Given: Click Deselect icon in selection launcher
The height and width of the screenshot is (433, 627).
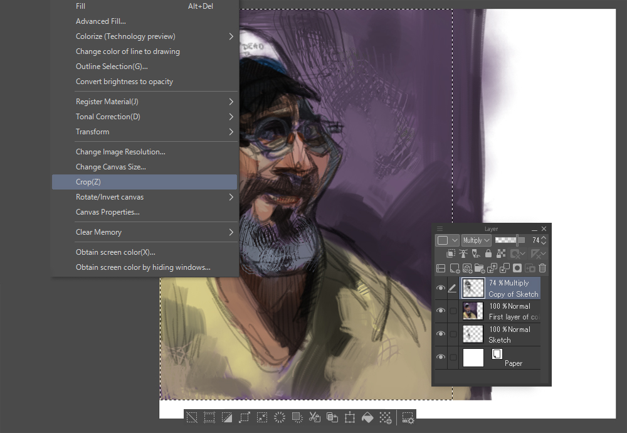Looking at the screenshot, I should click(x=192, y=417).
